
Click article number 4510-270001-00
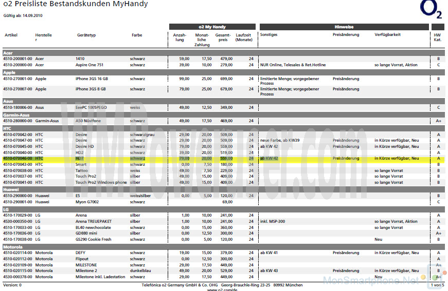tap(17, 79)
